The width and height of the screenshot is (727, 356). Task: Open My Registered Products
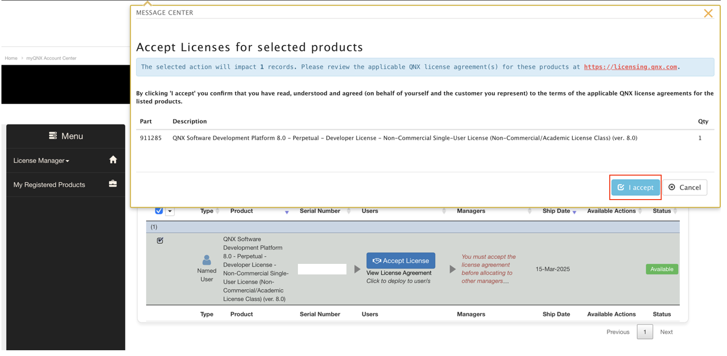49,185
